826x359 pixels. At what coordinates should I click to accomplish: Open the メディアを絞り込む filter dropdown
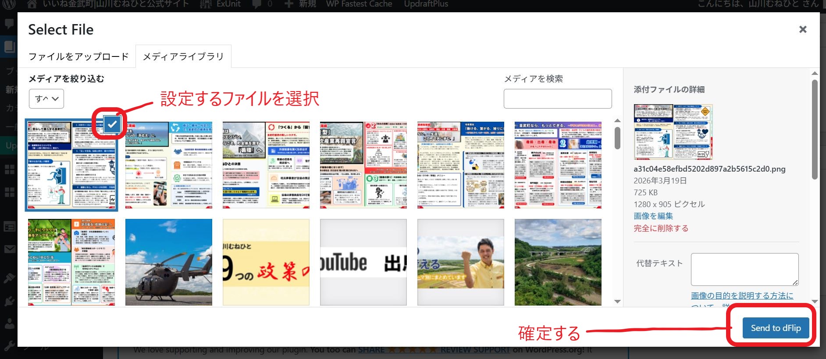pyautogui.click(x=46, y=99)
